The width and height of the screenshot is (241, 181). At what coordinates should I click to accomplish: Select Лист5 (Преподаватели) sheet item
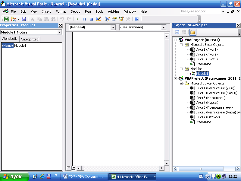[214, 107]
